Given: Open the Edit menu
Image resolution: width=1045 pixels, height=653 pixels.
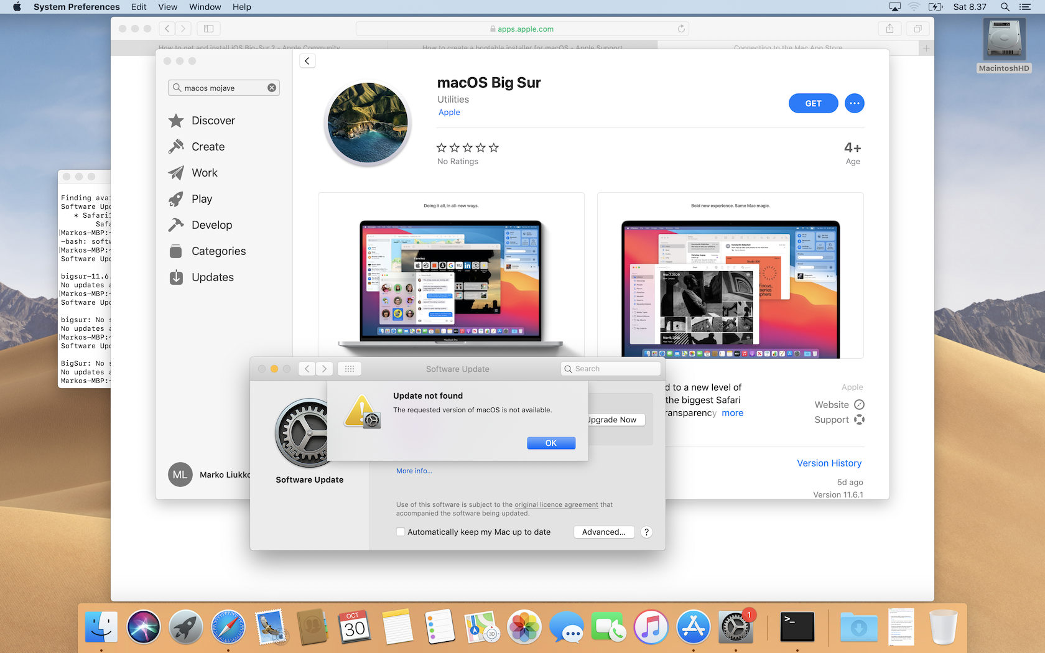Looking at the screenshot, I should coord(139,7).
